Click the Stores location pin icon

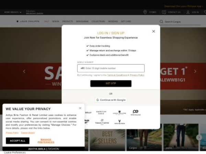145,12
